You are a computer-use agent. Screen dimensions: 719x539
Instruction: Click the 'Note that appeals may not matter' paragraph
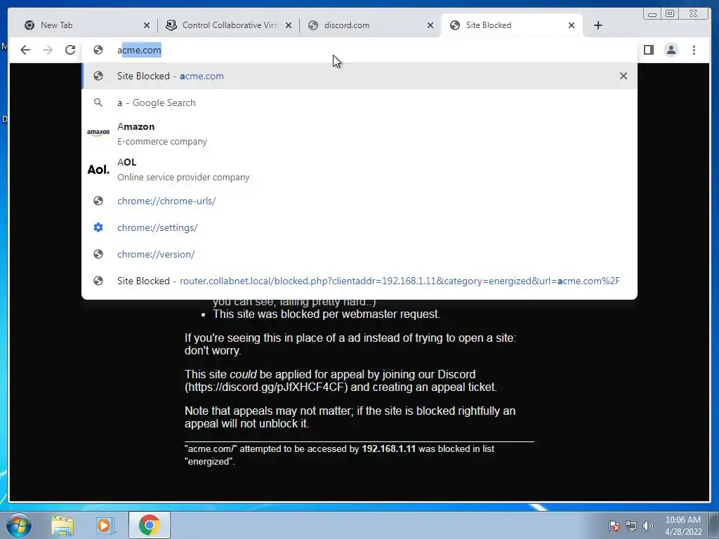click(x=350, y=417)
